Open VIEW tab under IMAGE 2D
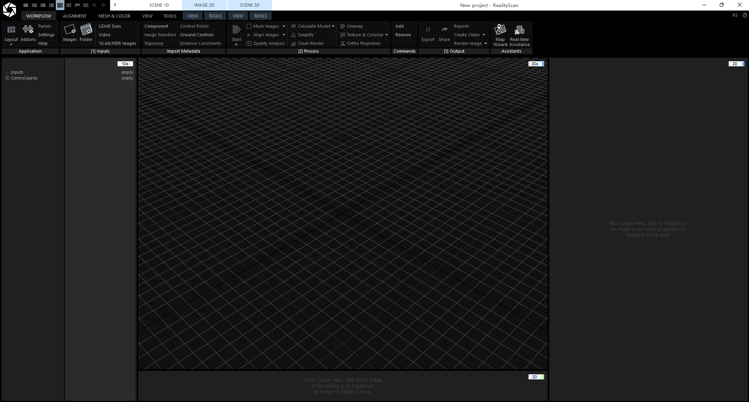Image resolution: width=749 pixels, height=402 pixels. pyautogui.click(x=192, y=16)
